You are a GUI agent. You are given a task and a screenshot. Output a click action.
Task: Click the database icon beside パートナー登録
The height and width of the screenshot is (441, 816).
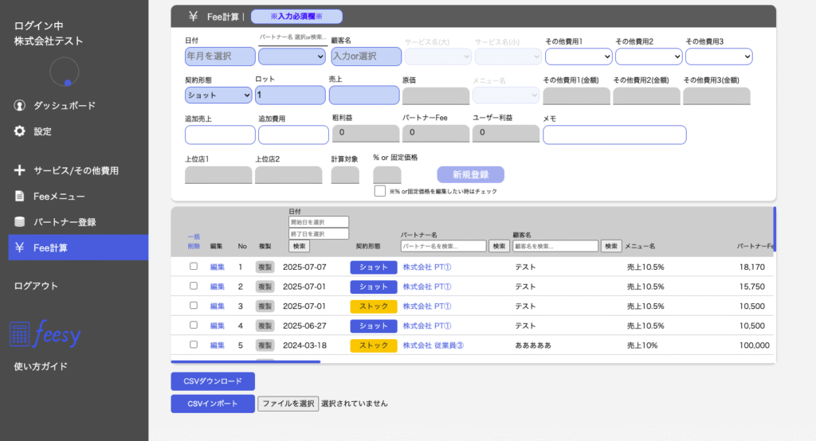point(20,222)
